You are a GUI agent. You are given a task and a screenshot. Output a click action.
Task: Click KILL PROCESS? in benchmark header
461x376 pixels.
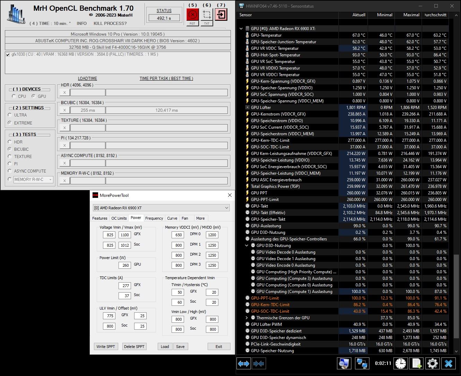tap(110, 23)
